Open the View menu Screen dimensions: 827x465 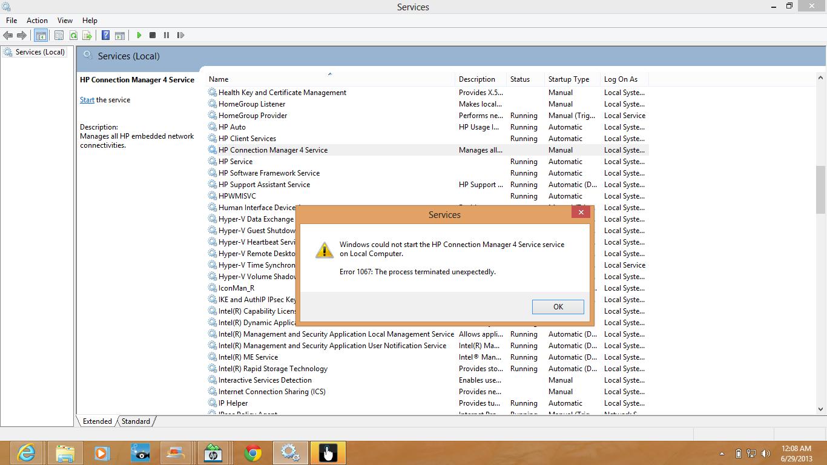[x=64, y=20]
